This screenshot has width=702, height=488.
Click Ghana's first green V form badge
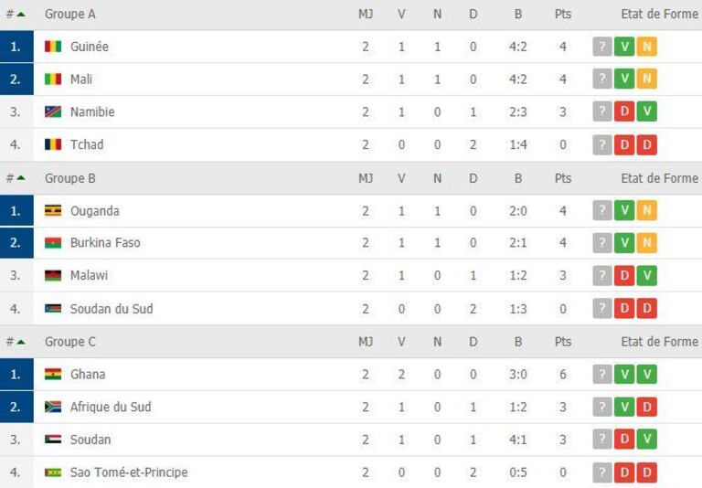(x=624, y=374)
